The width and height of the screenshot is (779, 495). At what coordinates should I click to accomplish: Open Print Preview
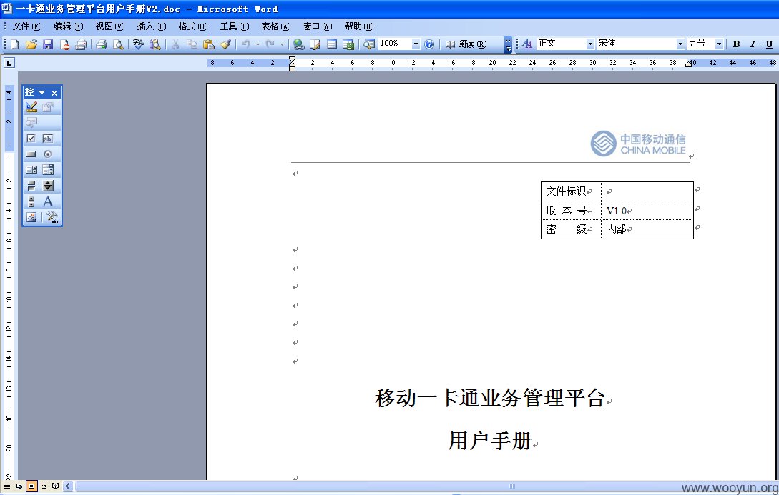118,44
